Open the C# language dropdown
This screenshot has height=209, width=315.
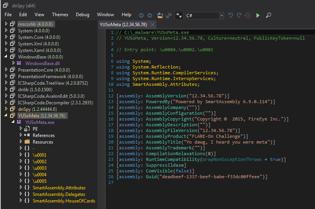[x=221, y=15]
